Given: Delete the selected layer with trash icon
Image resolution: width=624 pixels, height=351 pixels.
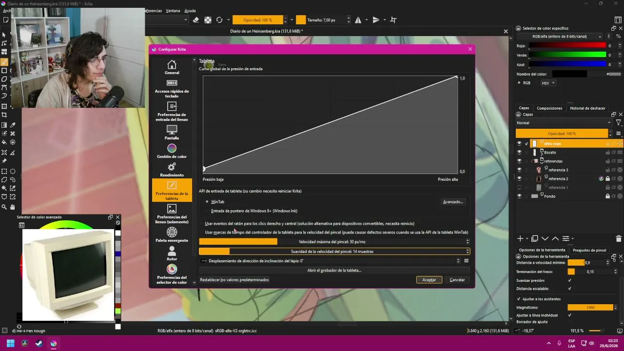Looking at the screenshot, I should pyautogui.click(x=619, y=238).
